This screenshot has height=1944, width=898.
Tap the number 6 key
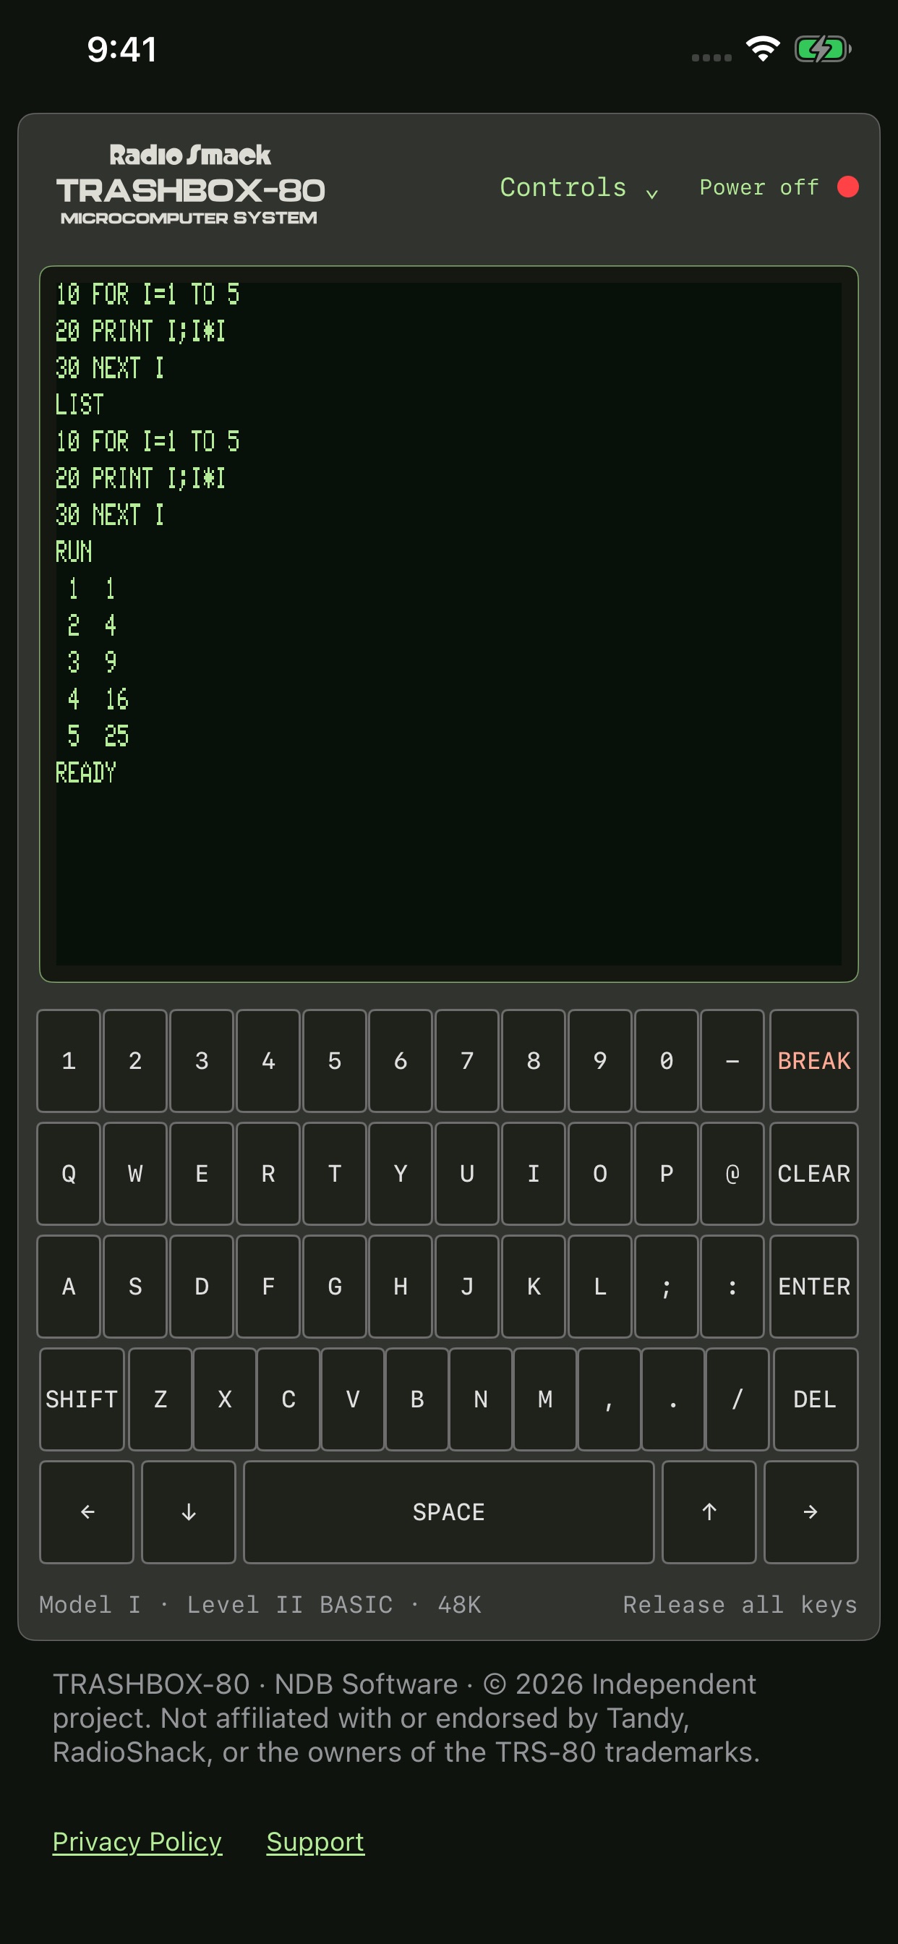coord(401,1060)
